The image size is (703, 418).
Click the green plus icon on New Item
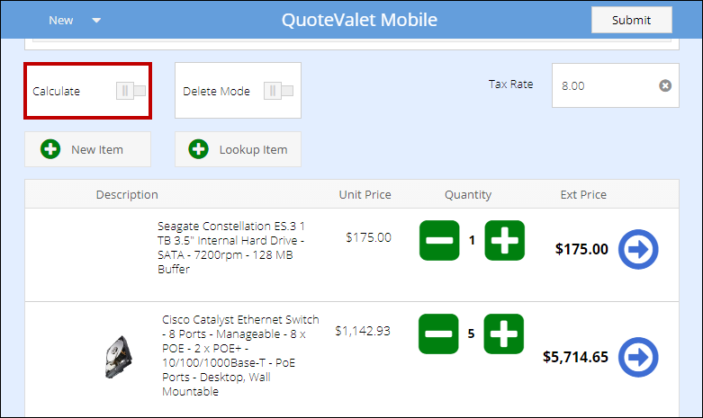click(50, 149)
